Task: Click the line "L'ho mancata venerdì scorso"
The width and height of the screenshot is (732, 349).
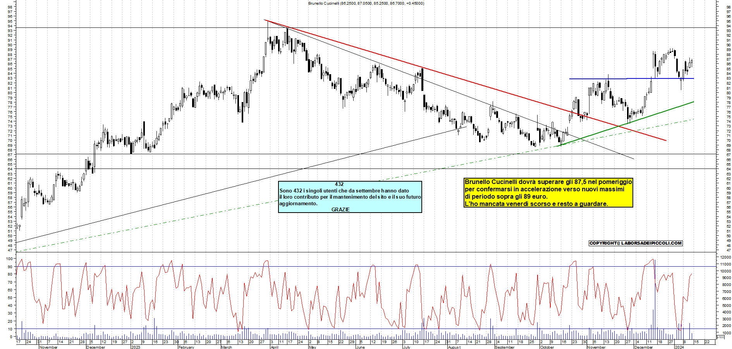Action: pyautogui.click(x=536, y=204)
